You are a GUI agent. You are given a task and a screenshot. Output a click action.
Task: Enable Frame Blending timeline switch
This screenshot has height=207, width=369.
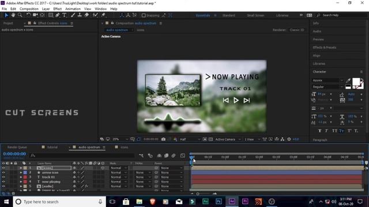[x=167, y=155]
